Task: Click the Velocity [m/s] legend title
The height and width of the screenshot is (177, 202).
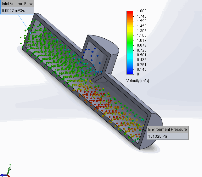Action: point(137,81)
